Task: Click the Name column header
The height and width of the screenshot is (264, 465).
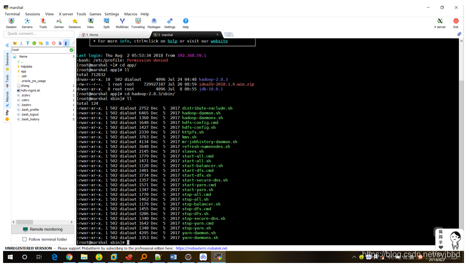Action: pyautogui.click(x=23, y=56)
